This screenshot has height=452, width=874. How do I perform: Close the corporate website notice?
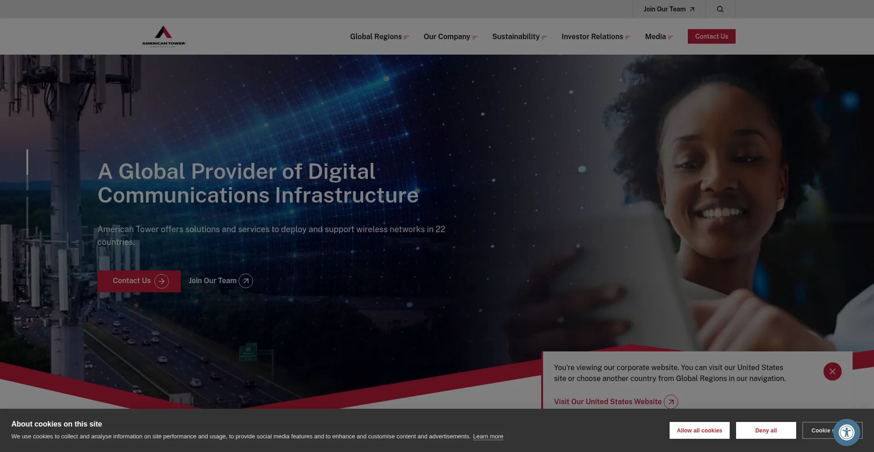(x=832, y=371)
